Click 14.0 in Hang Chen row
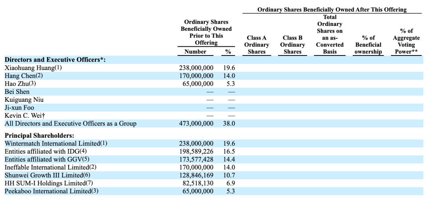This screenshot has height=200, width=431. point(229,76)
